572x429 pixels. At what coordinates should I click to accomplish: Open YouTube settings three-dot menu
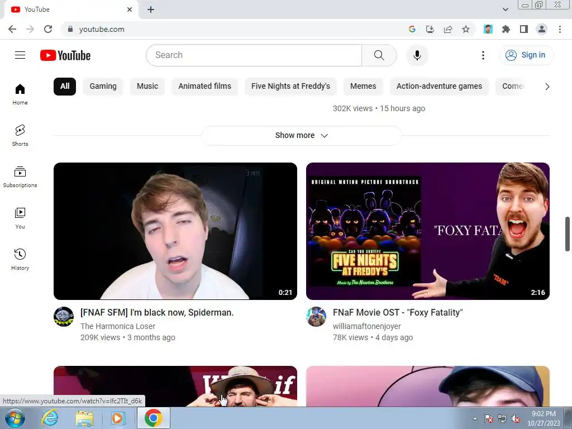[x=483, y=55]
